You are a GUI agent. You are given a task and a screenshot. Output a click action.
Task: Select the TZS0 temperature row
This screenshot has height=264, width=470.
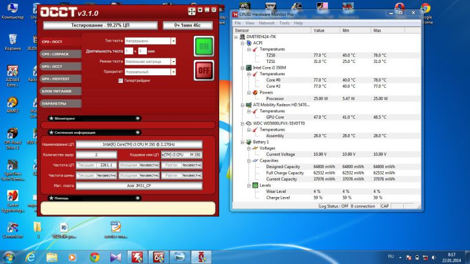pos(327,55)
